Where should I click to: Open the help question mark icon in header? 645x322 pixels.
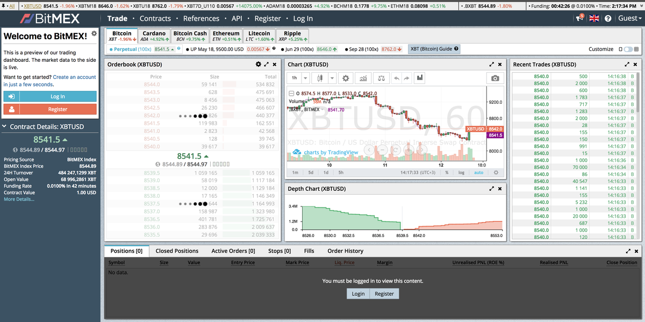pos(608,18)
